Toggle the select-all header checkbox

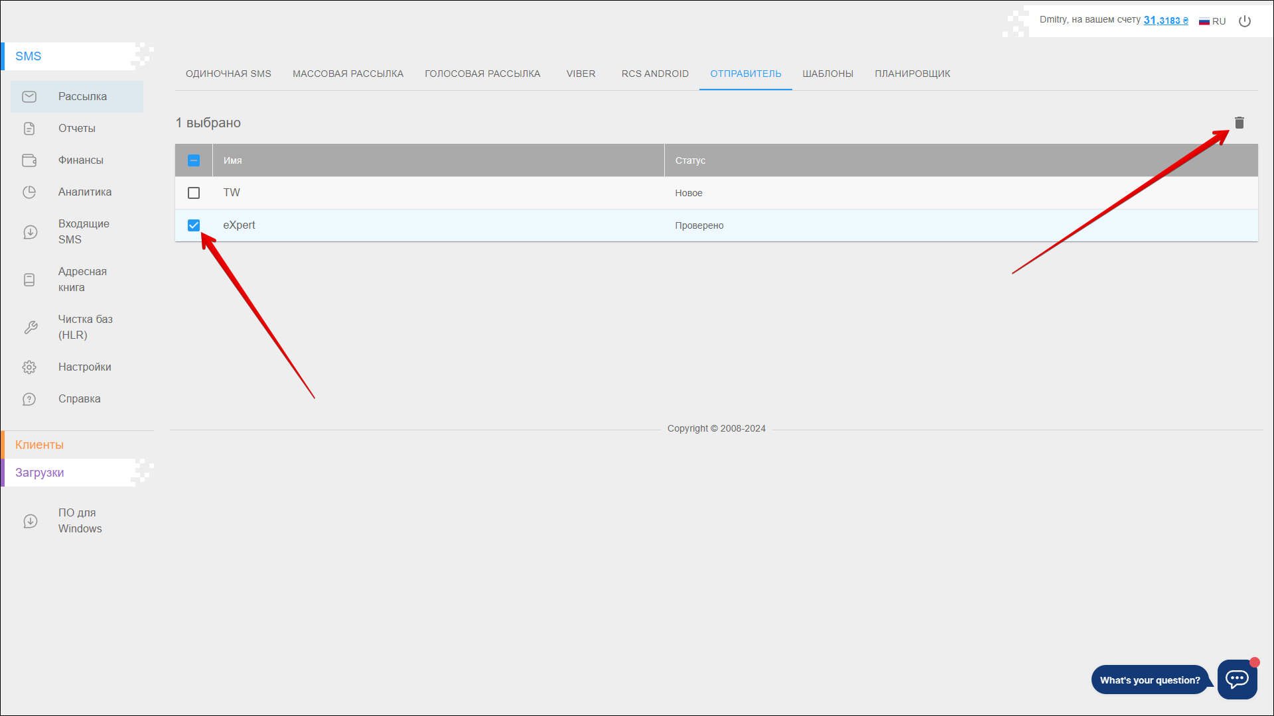[x=194, y=160]
